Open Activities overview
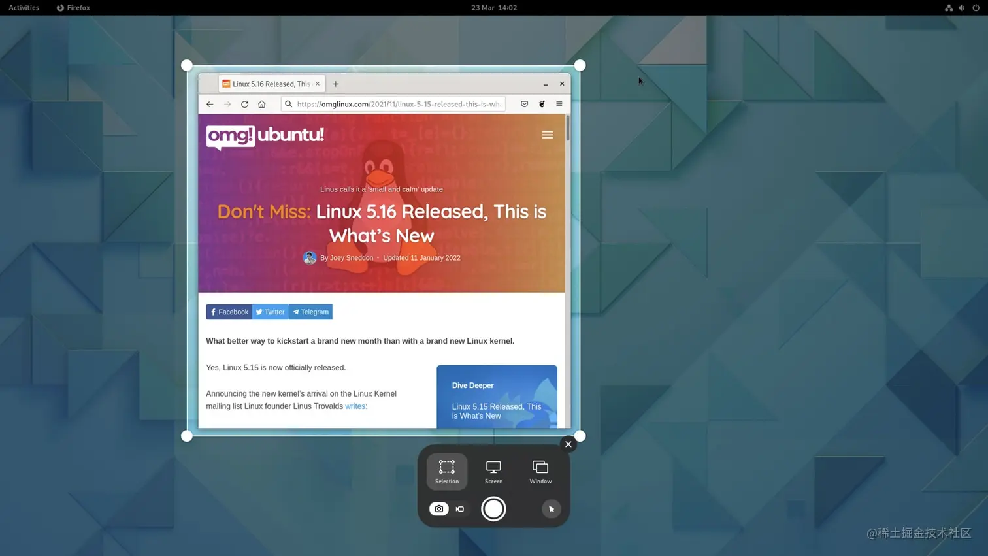Screen dimensions: 988x556 click(x=24, y=8)
